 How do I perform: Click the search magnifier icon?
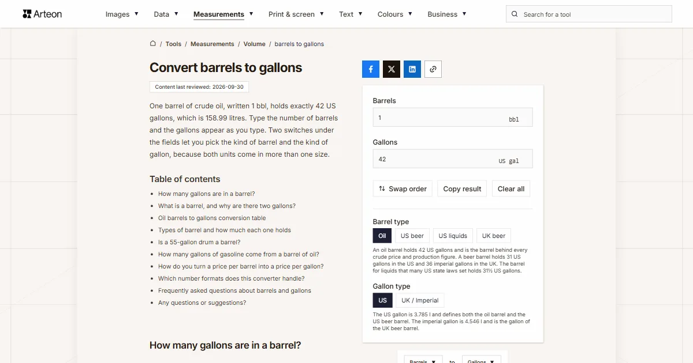(515, 14)
